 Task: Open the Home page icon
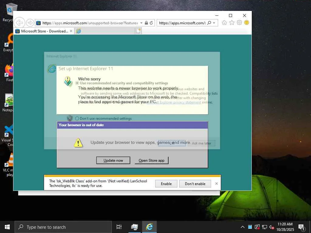click(224, 22)
